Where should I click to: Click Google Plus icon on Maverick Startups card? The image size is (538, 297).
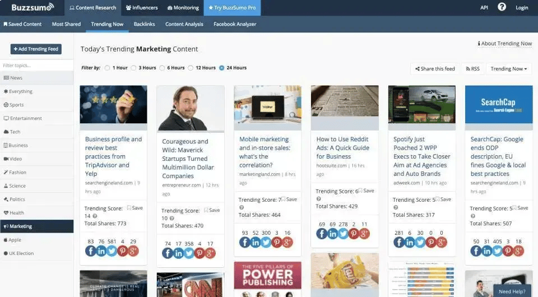click(210, 253)
